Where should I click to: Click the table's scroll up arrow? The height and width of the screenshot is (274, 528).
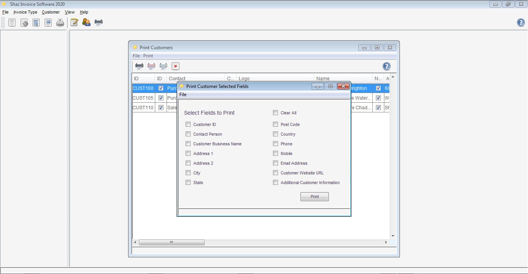pyautogui.click(x=393, y=77)
